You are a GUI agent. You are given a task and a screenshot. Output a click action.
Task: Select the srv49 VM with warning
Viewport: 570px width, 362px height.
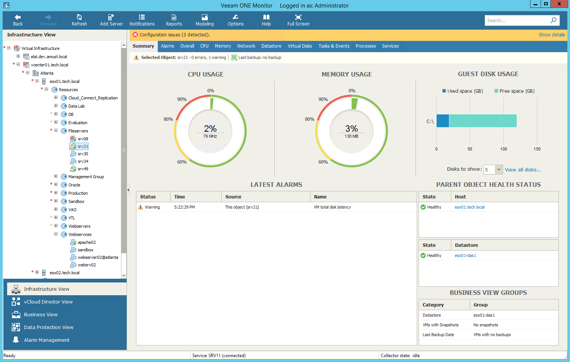(83, 169)
